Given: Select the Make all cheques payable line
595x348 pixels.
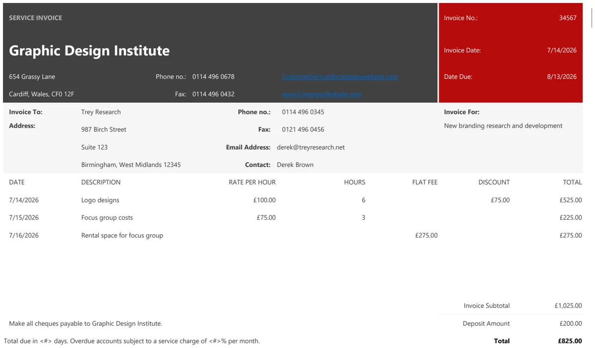Looking at the screenshot, I should pyautogui.click(x=85, y=323).
